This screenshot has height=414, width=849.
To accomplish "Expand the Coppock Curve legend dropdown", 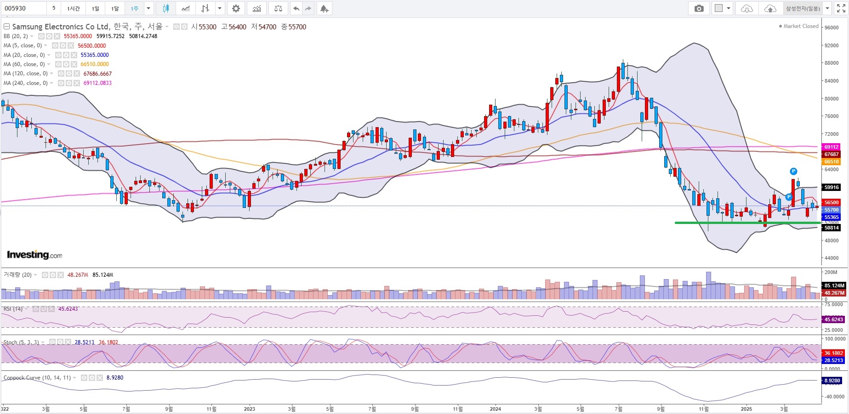I will 74,378.
